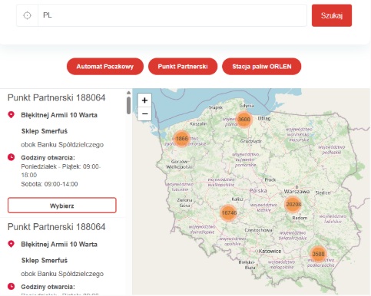Click first obok Banku Spółdzielczego text
This screenshot has height=296, width=371.
pos(62,145)
